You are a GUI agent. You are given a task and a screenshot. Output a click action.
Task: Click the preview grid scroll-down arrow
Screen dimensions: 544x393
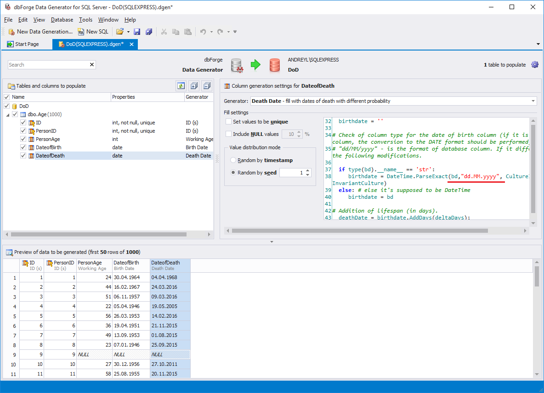tap(537, 374)
